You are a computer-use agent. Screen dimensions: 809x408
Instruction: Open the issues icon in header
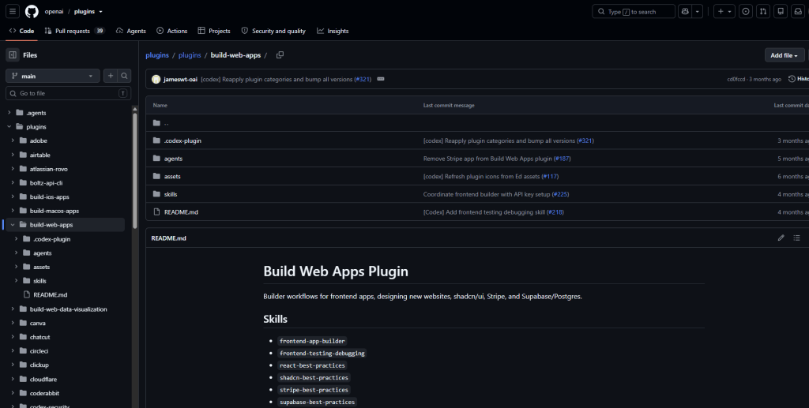point(746,11)
